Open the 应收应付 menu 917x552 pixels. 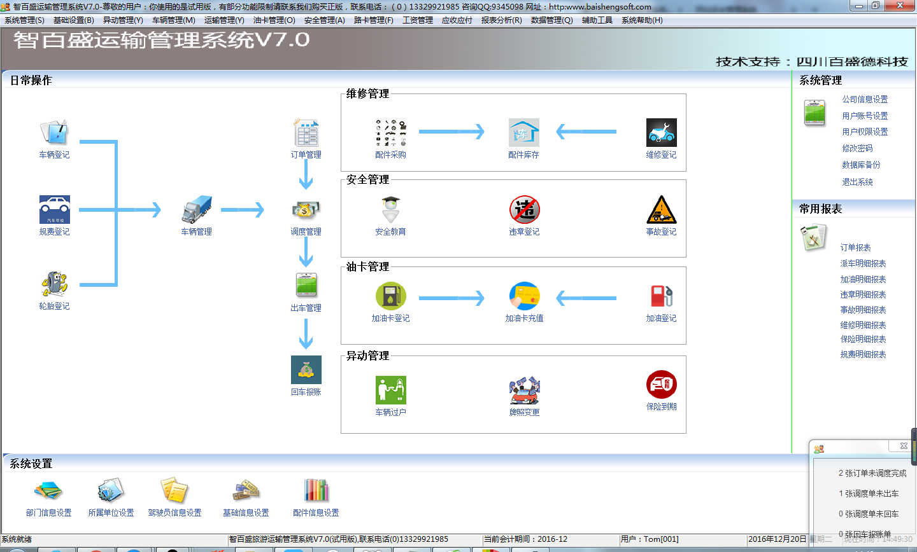pos(457,20)
